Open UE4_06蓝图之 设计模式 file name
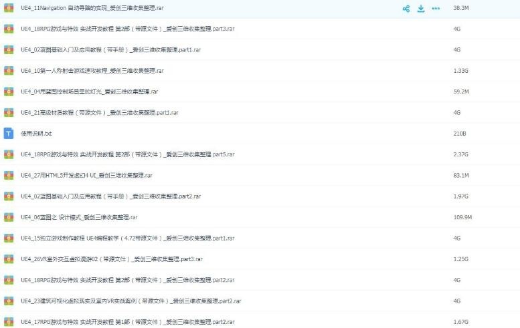Viewport: 520px width, 328px height. pyautogui.click(x=79, y=217)
